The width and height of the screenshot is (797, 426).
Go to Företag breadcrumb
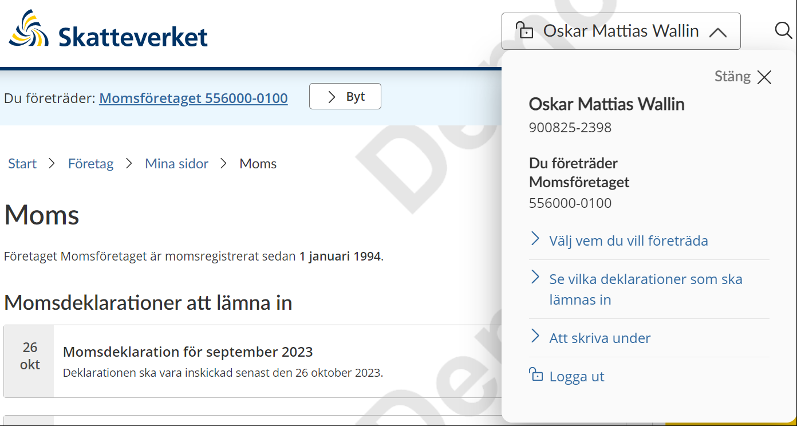(x=90, y=164)
